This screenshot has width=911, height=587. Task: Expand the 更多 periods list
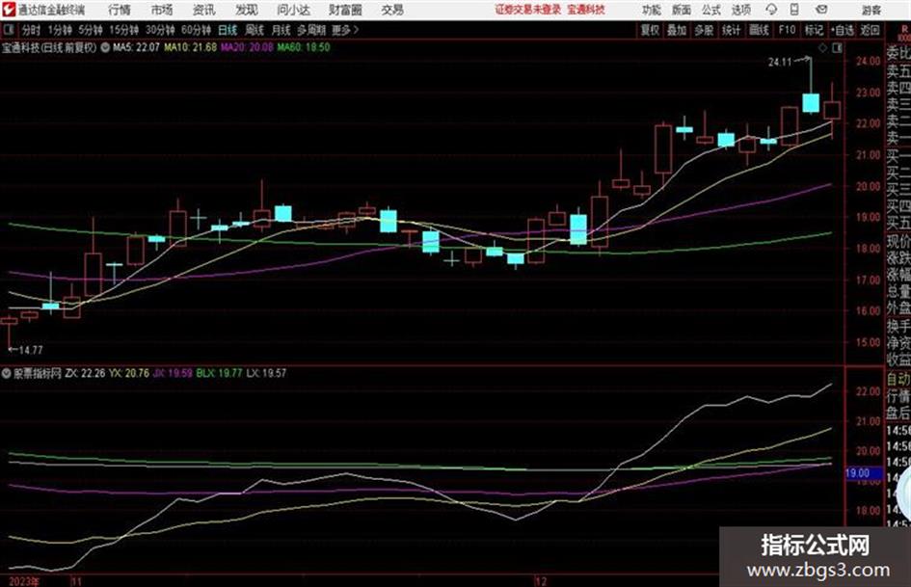click(345, 30)
